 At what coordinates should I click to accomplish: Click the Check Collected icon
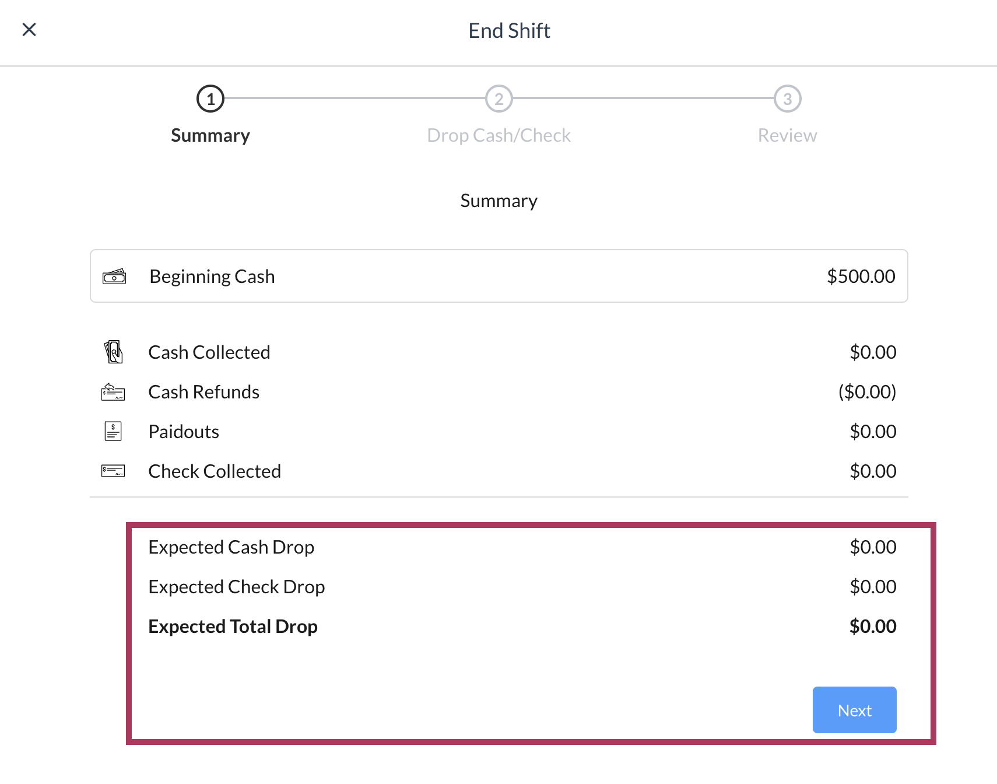click(113, 471)
